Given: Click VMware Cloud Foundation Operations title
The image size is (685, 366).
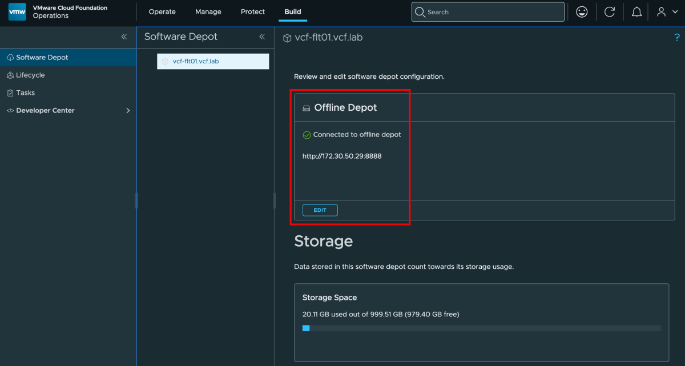Looking at the screenshot, I should [x=70, y=12].
